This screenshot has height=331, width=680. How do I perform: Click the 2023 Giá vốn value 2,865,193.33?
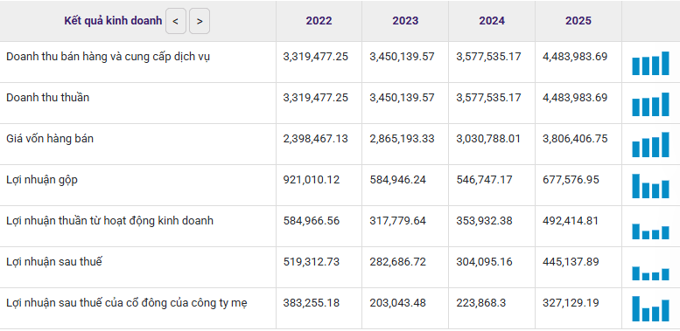coord(402,139)
